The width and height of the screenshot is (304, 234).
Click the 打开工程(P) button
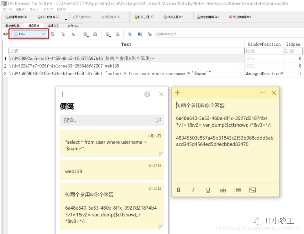[x=144, y=17]
